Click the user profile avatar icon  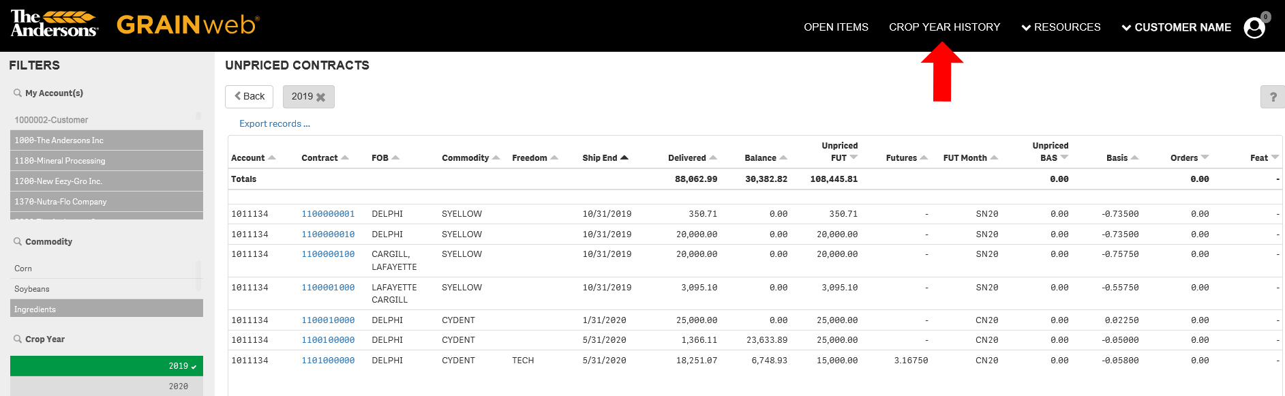[1254, 27]
